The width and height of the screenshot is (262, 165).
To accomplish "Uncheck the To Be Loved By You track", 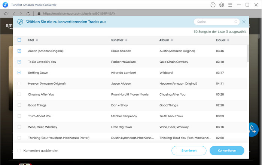I will (x=19, y=62).
